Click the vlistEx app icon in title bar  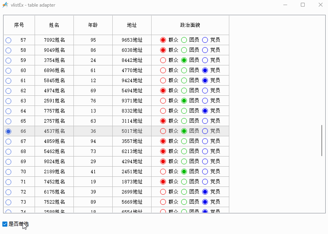5,5
